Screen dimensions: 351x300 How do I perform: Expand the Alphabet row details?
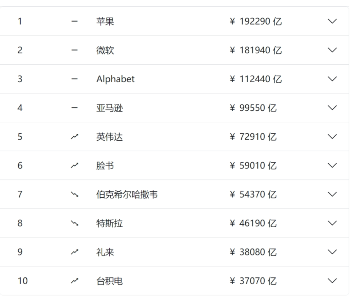(x=332, y=79)
